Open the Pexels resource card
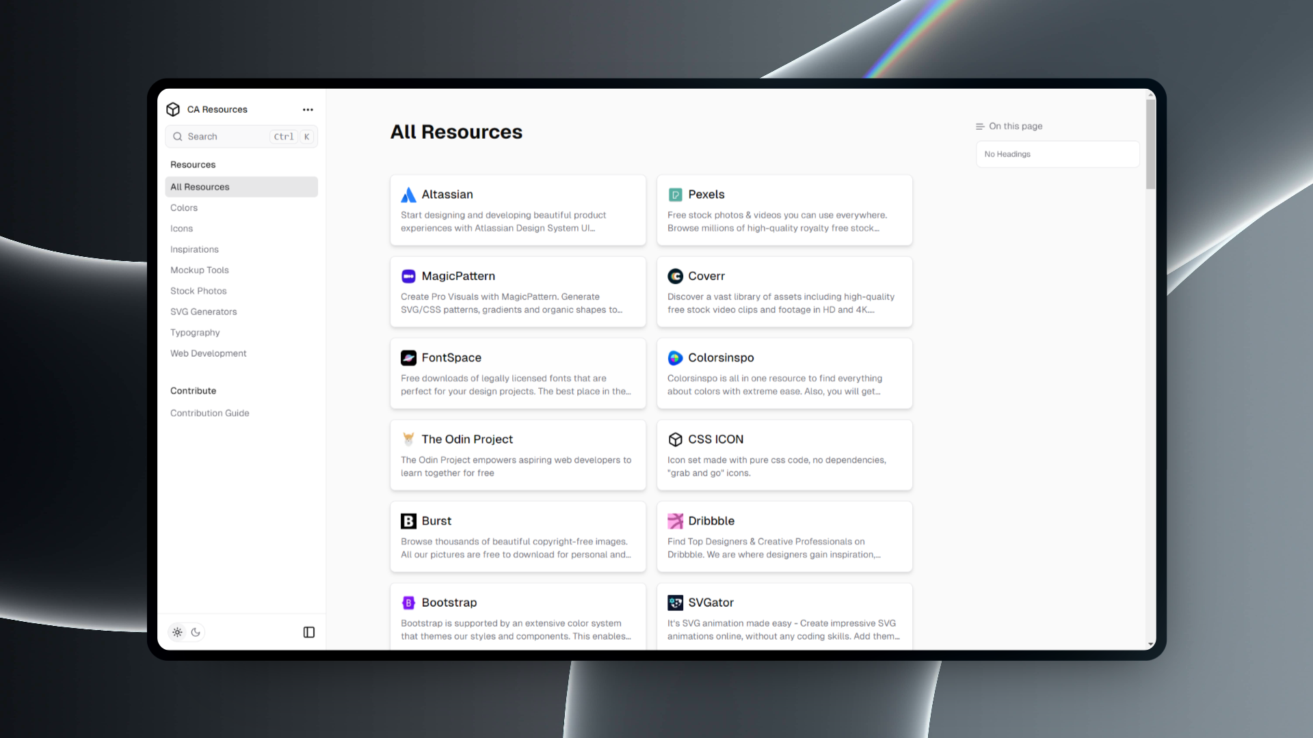The height and width of the screenshot is (738, 1313). [784, 210]
